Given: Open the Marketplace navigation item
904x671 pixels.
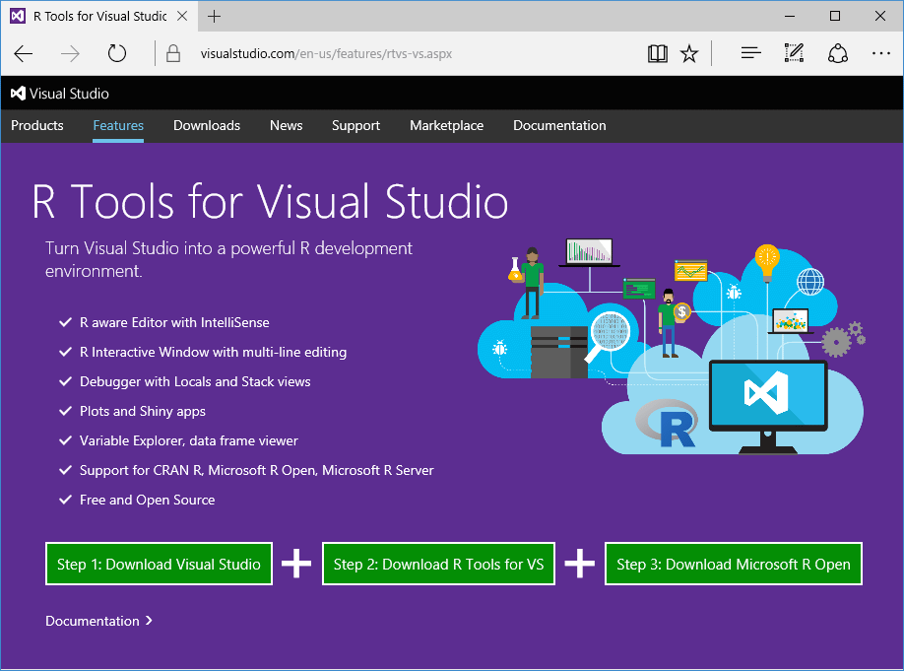Looking at the screenshot, I should click(x=446, y=125).
